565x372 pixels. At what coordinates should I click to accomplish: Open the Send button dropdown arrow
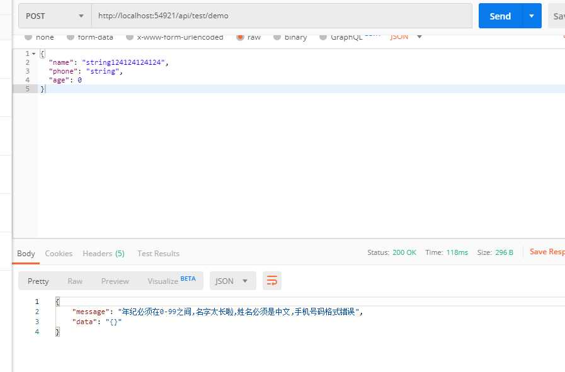pos(532,16)
